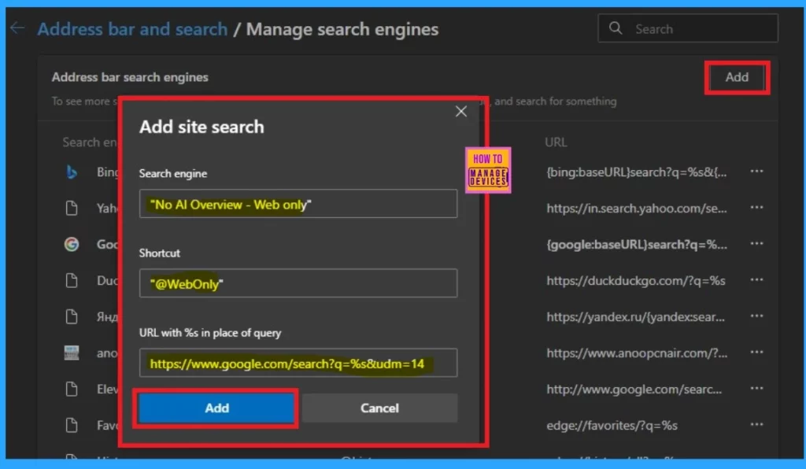This screenshot has height=469, width=806.
Task: Open more options for the edge://favorites row
Action: click(756, 425)
